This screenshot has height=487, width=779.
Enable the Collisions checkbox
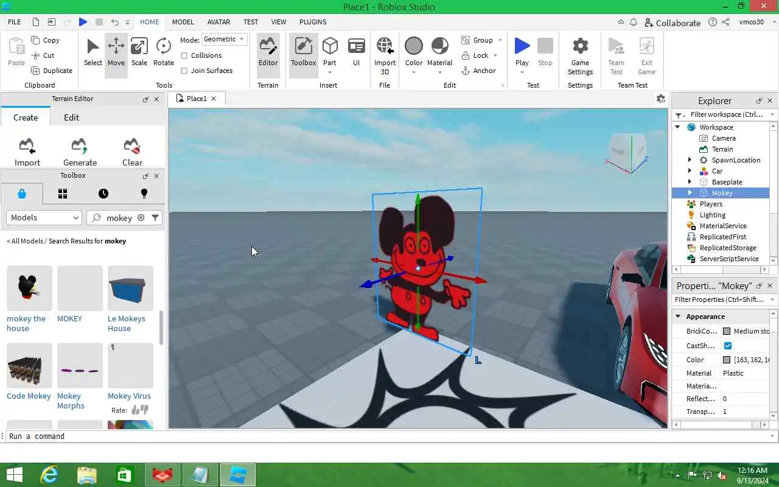tap(184, 55)
